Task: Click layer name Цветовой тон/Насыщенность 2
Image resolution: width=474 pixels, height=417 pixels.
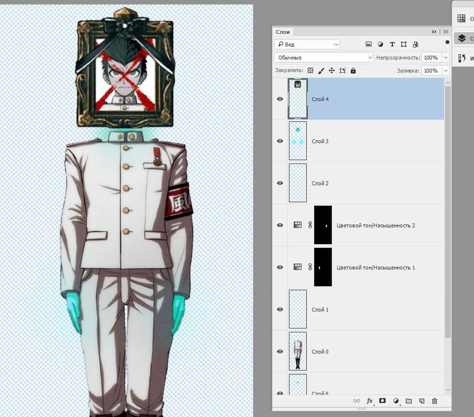Action: (376, 225)
